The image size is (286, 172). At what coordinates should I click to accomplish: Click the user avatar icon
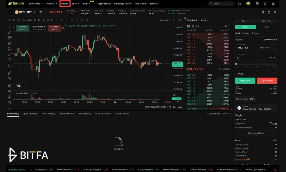click(248, 4)
